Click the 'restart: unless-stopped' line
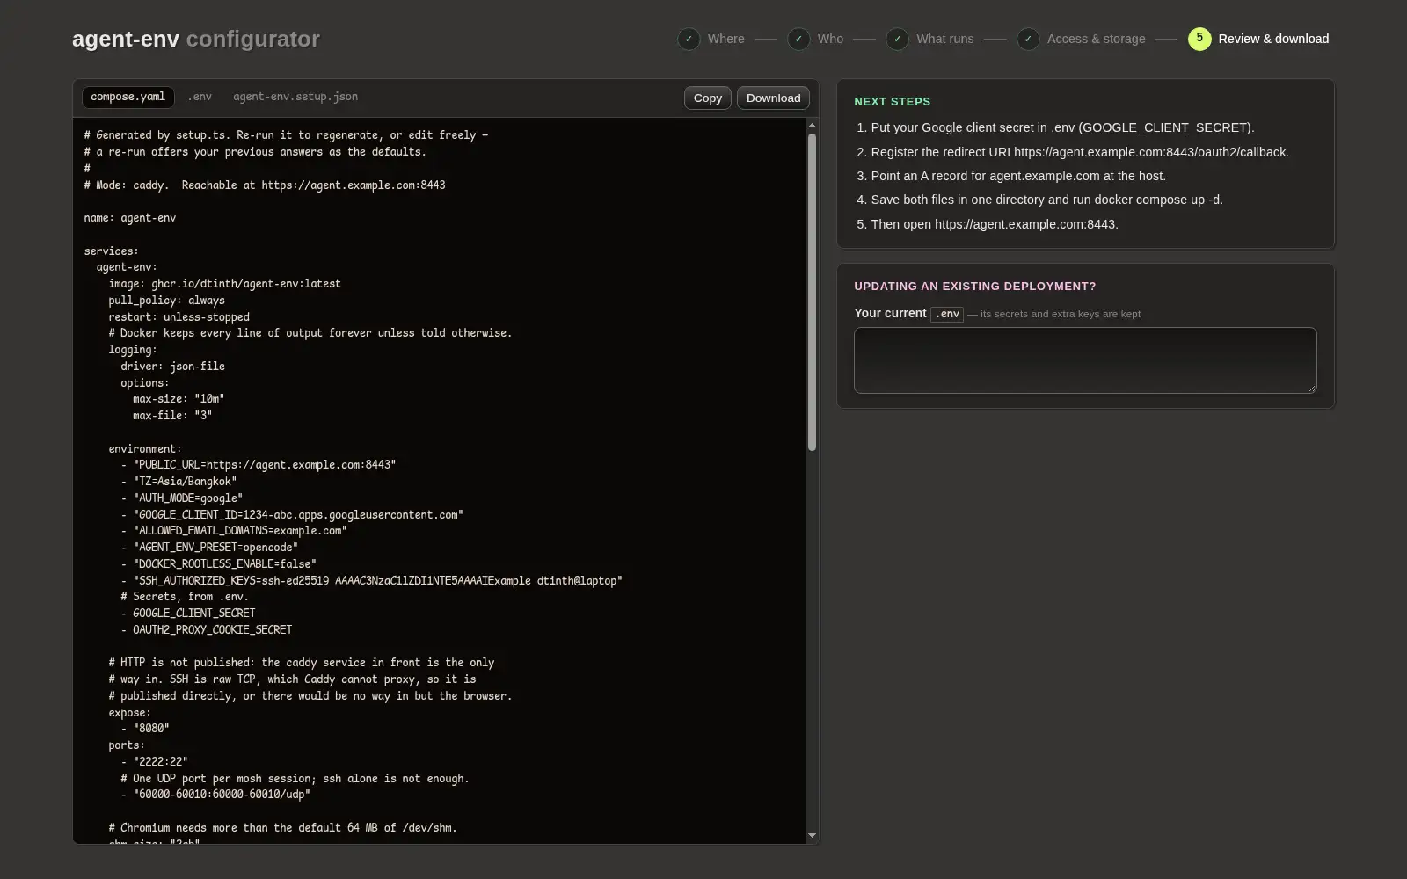This screenshot has width=1407, height=879. [179, 317]
